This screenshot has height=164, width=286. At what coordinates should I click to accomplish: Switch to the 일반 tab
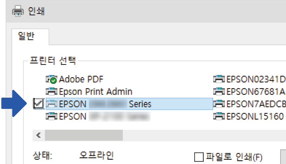click(27, 37)
